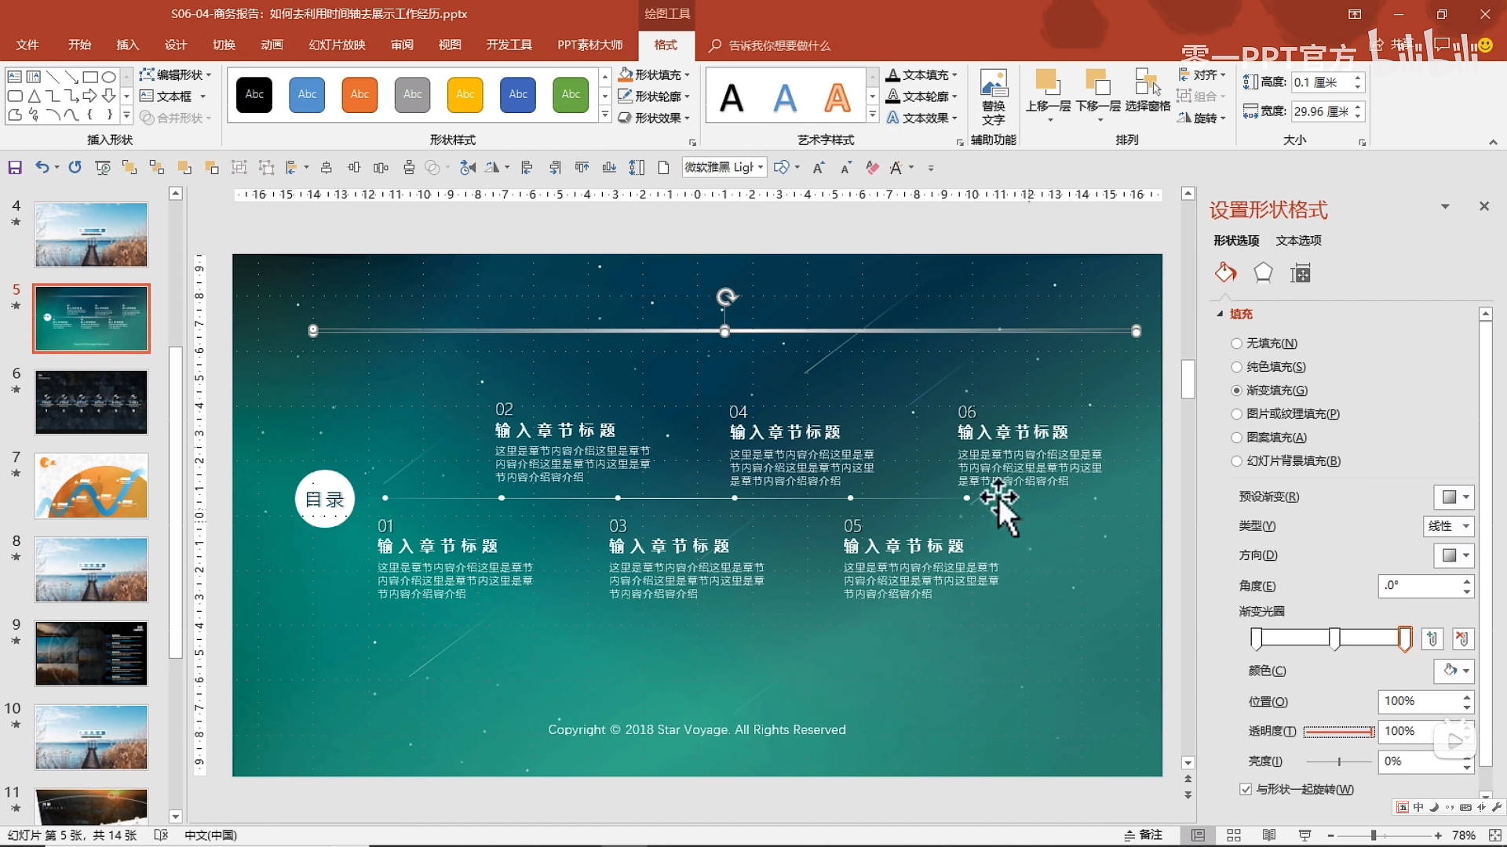This screenshot has height=847, width=1507.
Task: Click the align top quick toolbar icon
Action: click(x=582, y=168)
